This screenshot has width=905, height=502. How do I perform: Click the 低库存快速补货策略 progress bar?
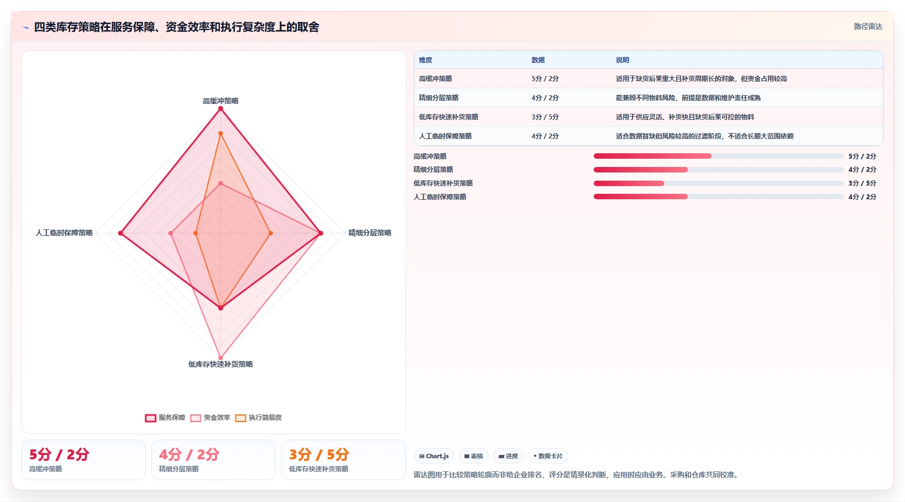(x=719, y=183)
